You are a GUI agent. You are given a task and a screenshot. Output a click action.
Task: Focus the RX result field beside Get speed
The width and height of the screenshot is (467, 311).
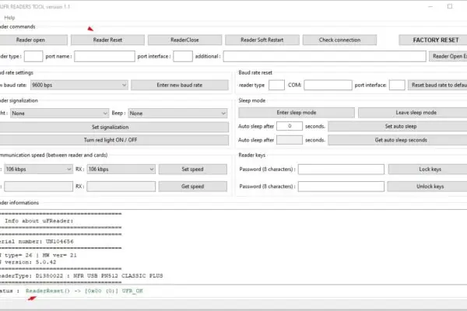coord(121,187)
